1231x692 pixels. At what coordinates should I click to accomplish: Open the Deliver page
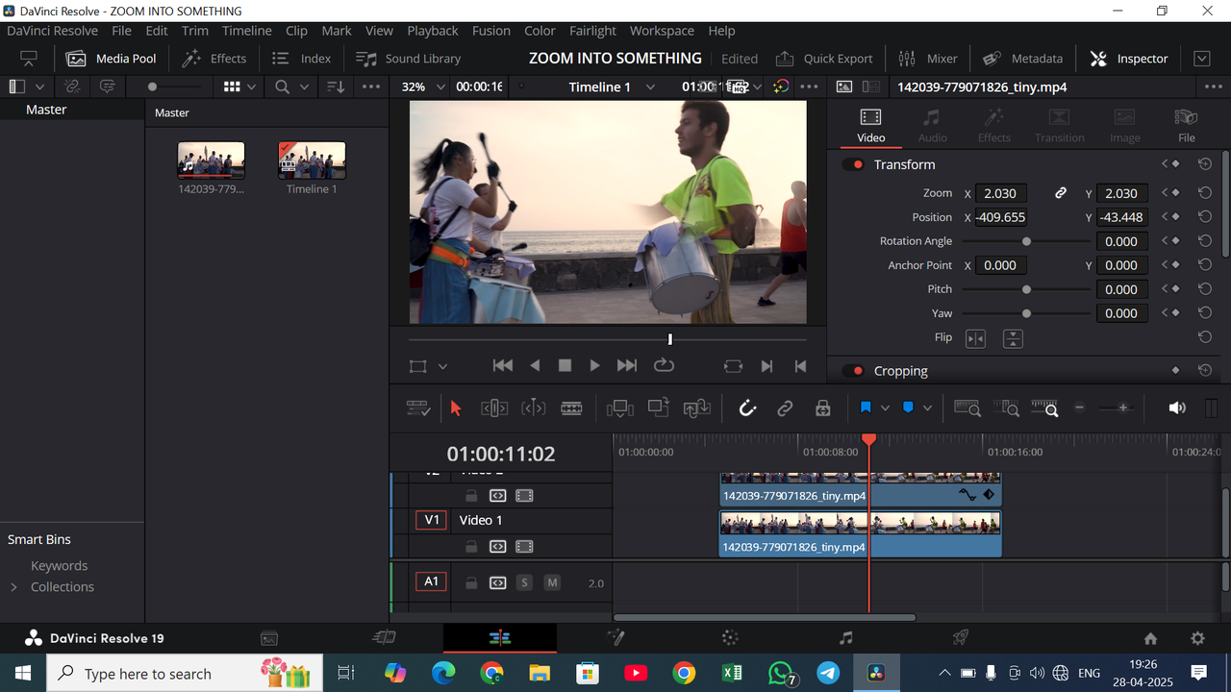pos(959,637)
